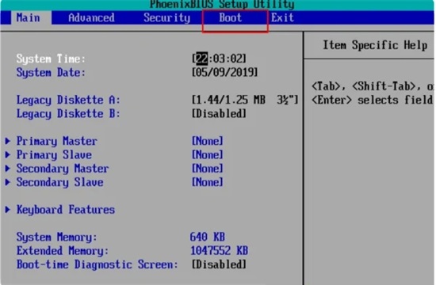The height and width of the screenshot is (285, 436).
Task: Select the Main tab
Action: coord(28,17)
